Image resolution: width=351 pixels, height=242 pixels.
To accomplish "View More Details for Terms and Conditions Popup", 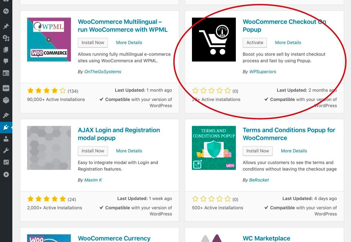I will coord(294,151).
